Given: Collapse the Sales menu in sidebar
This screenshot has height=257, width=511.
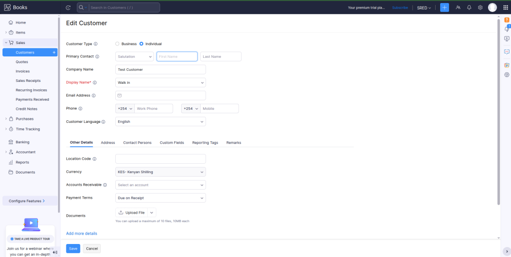Looking at the screenshot, I should (6, 43).
